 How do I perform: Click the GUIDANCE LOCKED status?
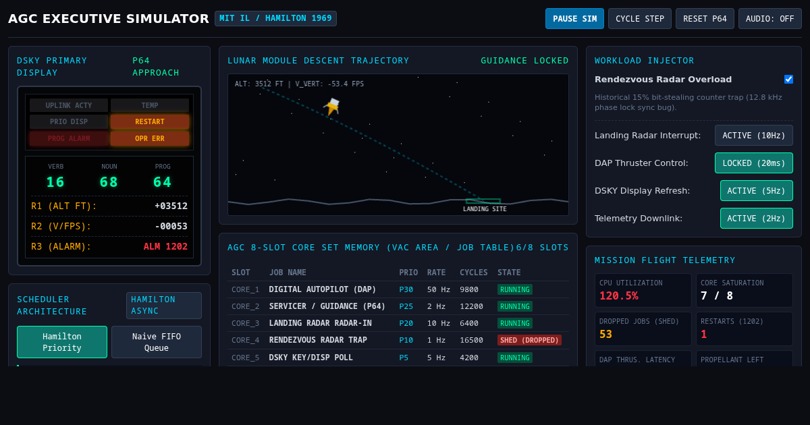(x=524, y=61)
